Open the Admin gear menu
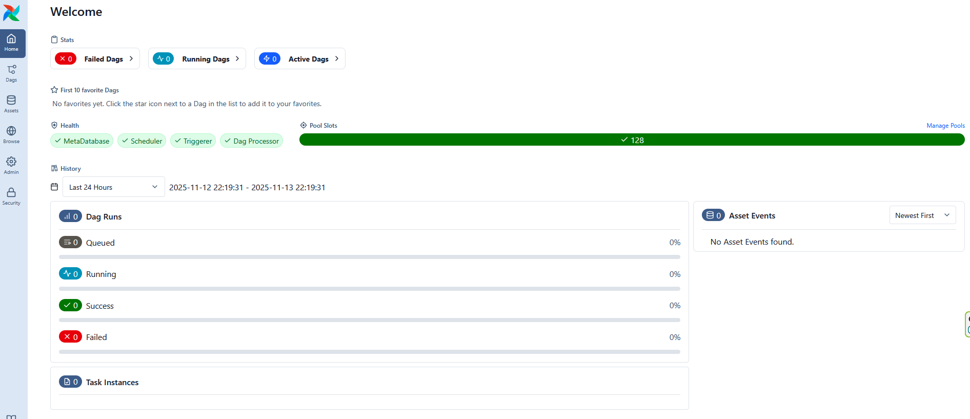The height and width of the screenshot is (419, 970). click(11, 166)
